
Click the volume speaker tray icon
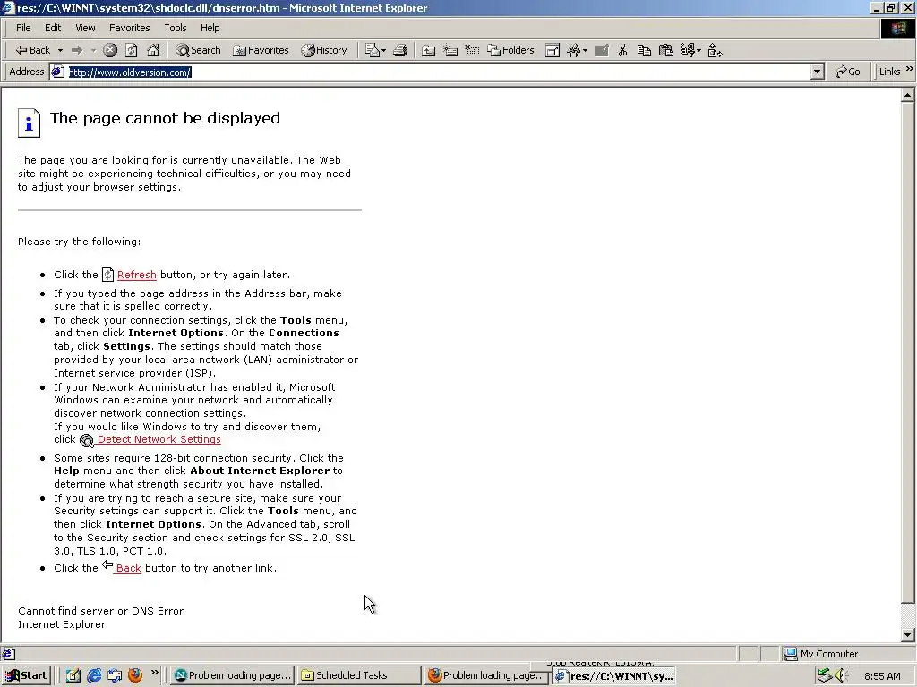[842, 675]
